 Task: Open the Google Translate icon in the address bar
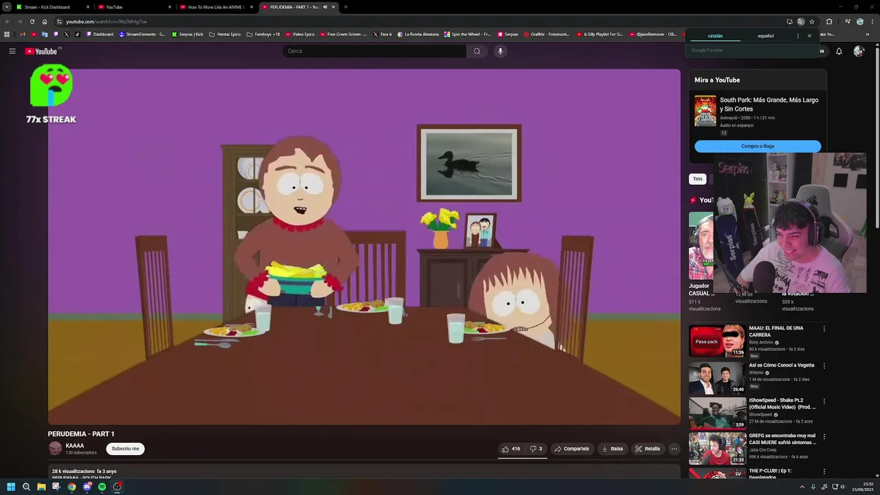pyautogui.click(x=800, y=21)
